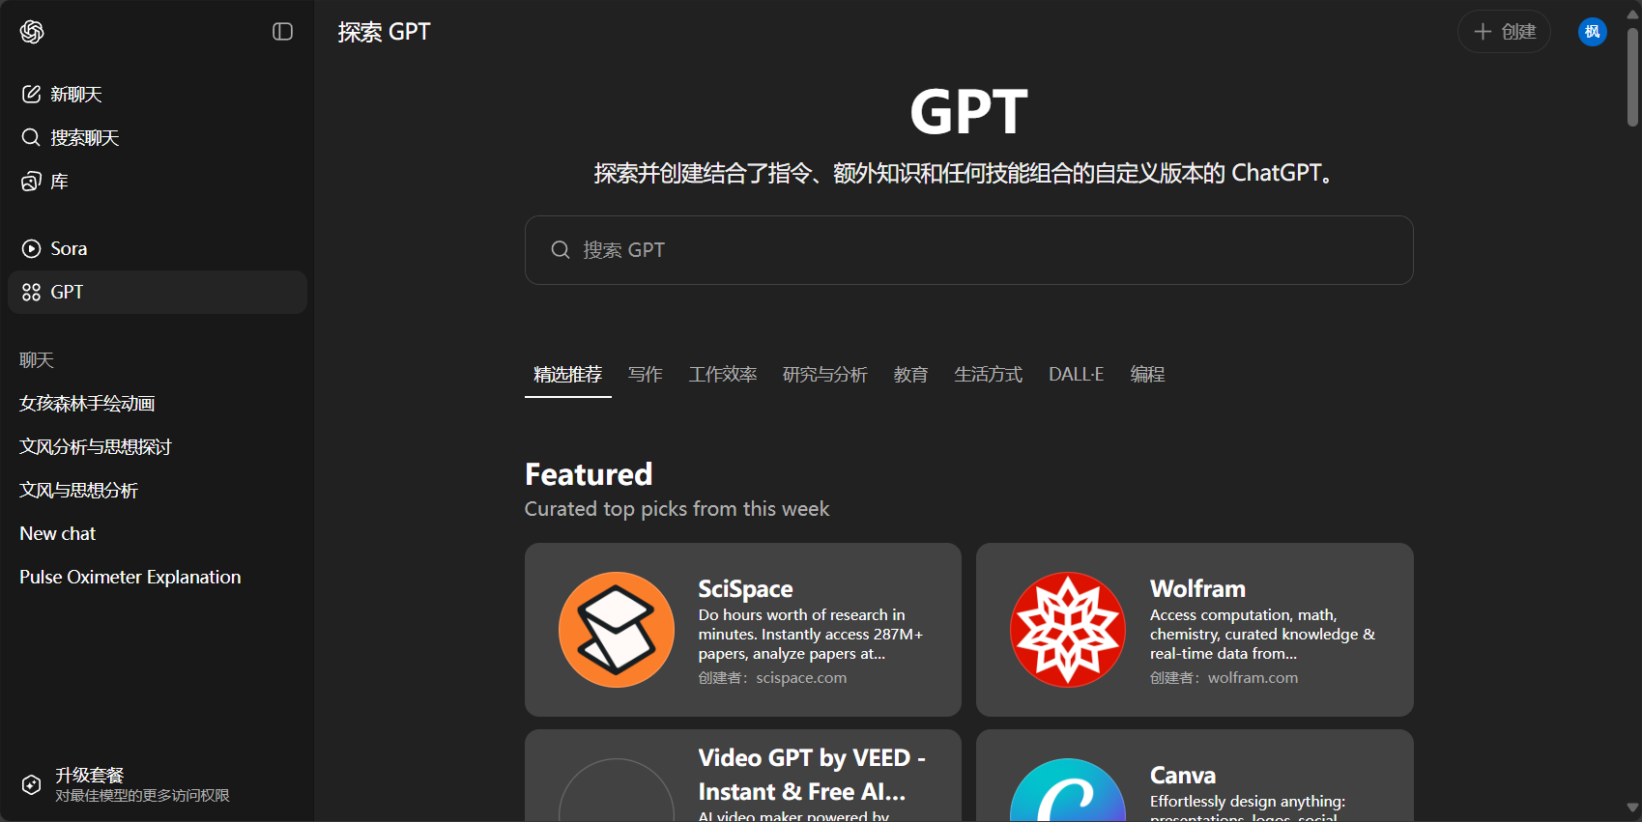Open Sora from the sidebar
Screen dimensions: 1642x822
pyautogui.click(x=158, y=248)
